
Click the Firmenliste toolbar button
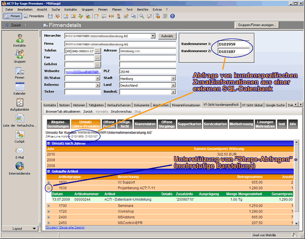coord(33,16)
